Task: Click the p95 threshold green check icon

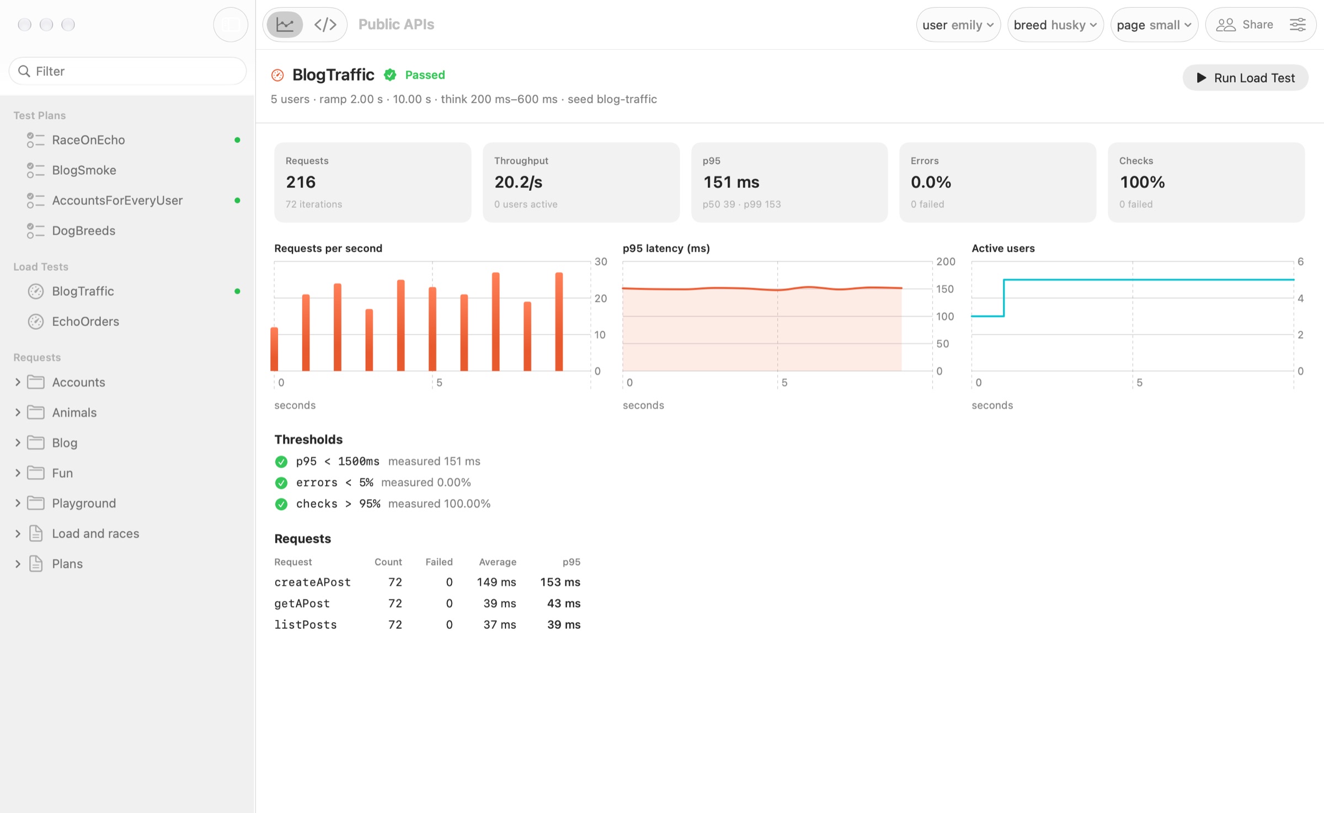Action: 281,462
